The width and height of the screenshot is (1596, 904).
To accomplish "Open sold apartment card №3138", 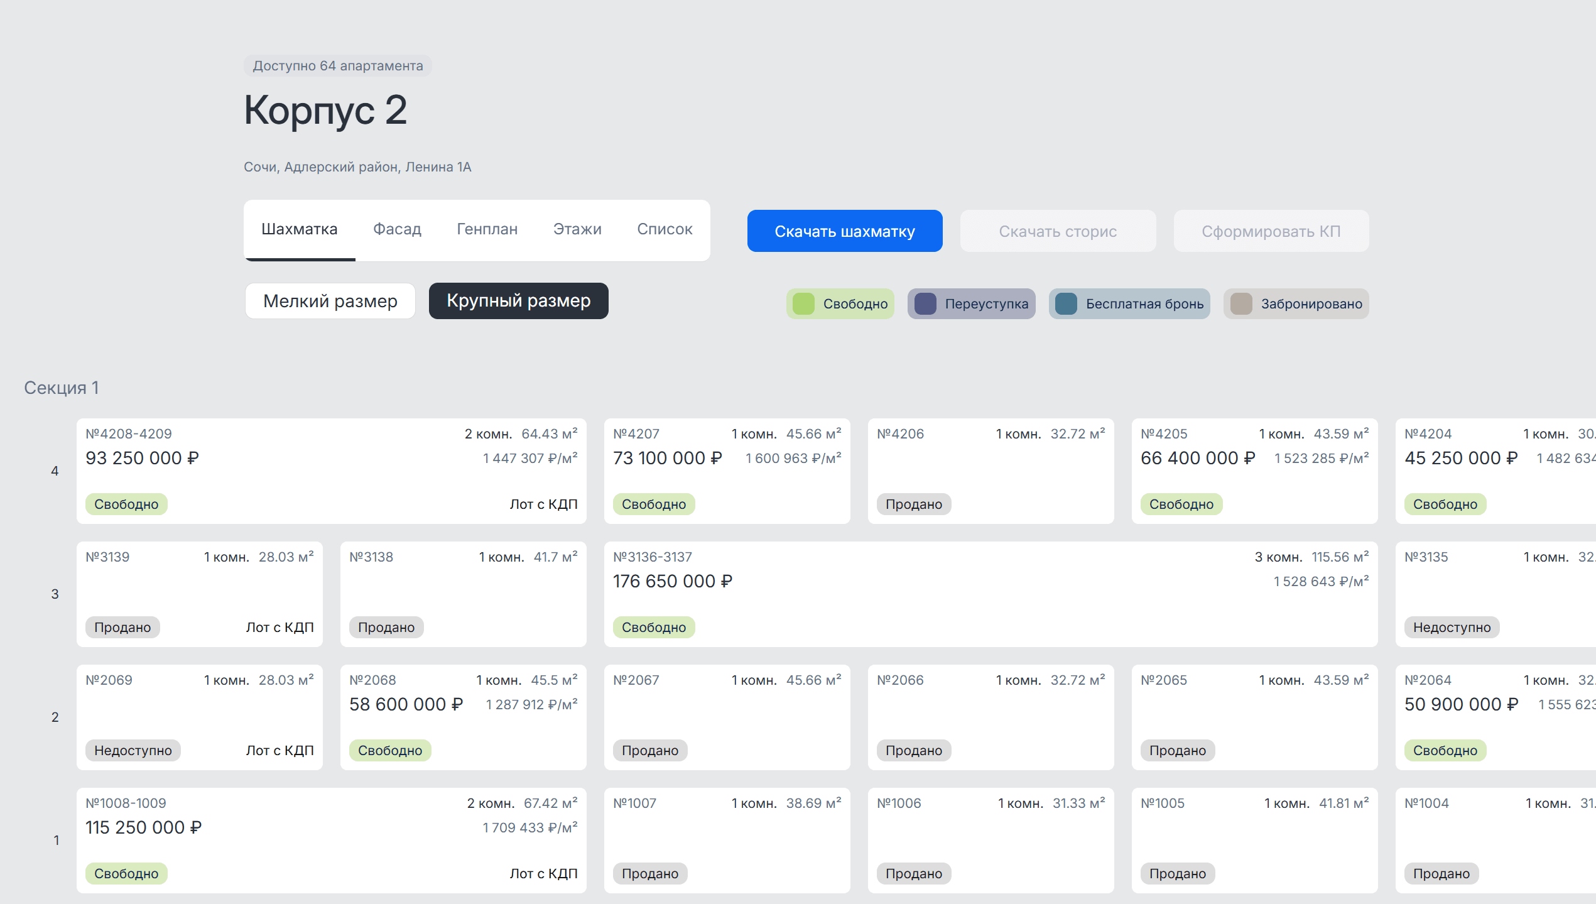I will 464,594.
